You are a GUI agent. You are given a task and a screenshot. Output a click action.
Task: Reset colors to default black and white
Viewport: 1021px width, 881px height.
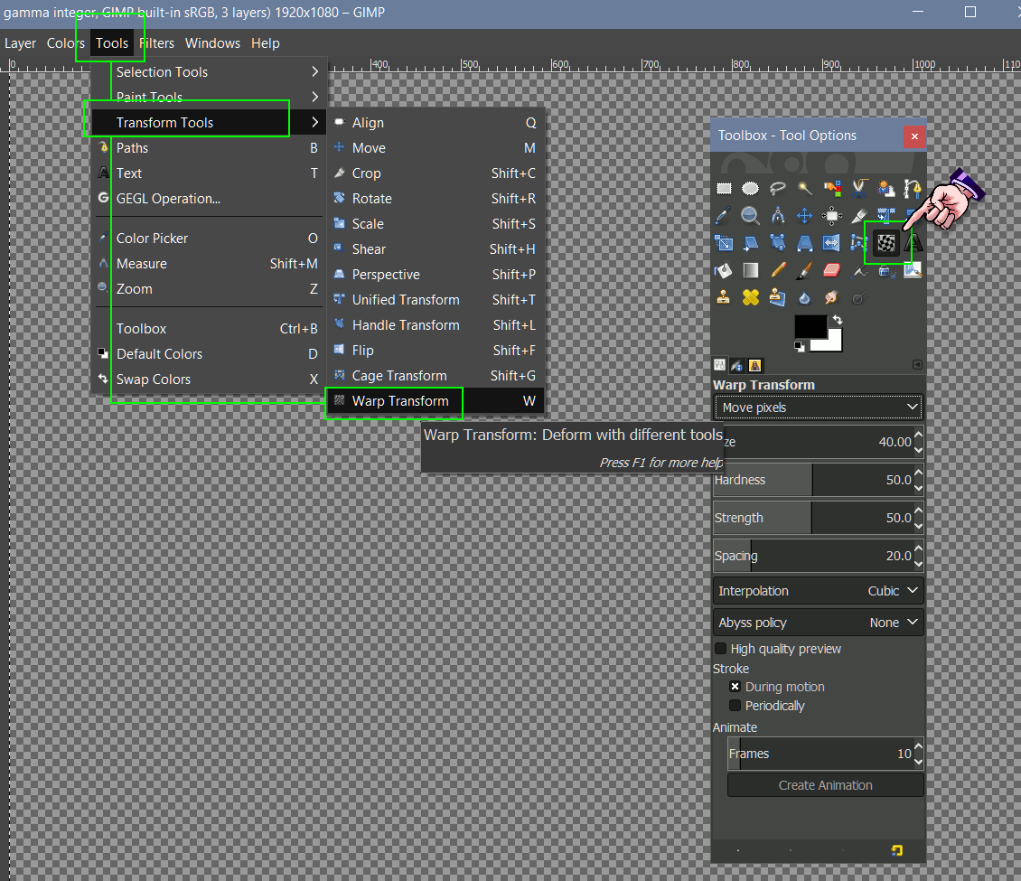tap(800, 346)
